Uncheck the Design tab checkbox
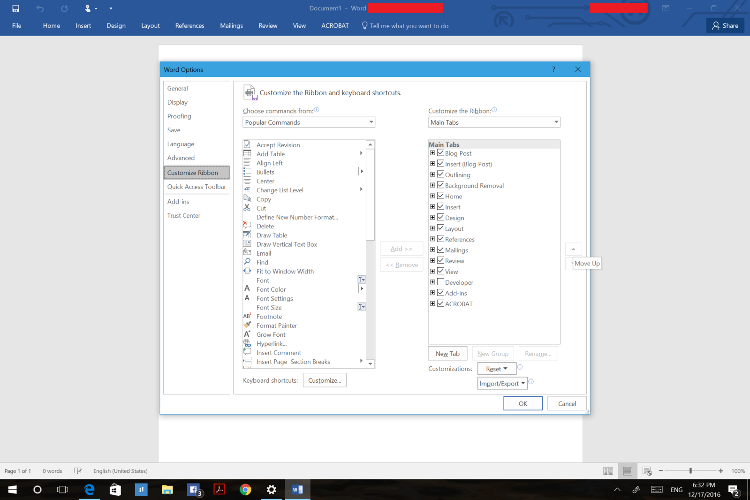This screenshot has height=500, width=750. [440, 218]
